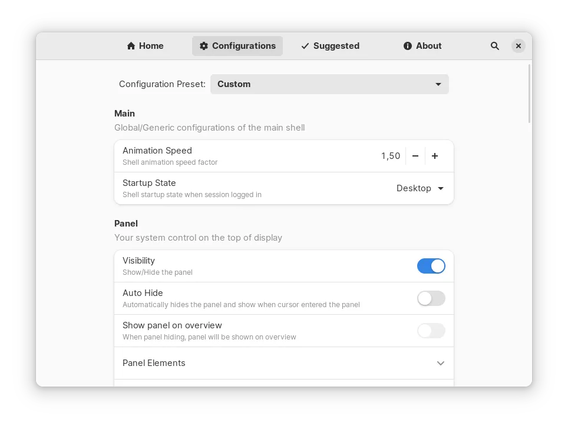Close the window with the X button
568x426 pixels.
pyautogui.click(x=519, y=46)
